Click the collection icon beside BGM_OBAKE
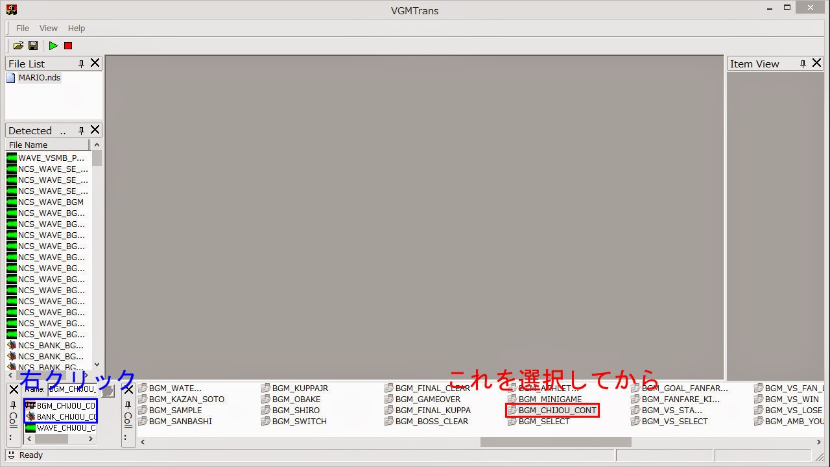830x467 pixels. click(266, 400)
